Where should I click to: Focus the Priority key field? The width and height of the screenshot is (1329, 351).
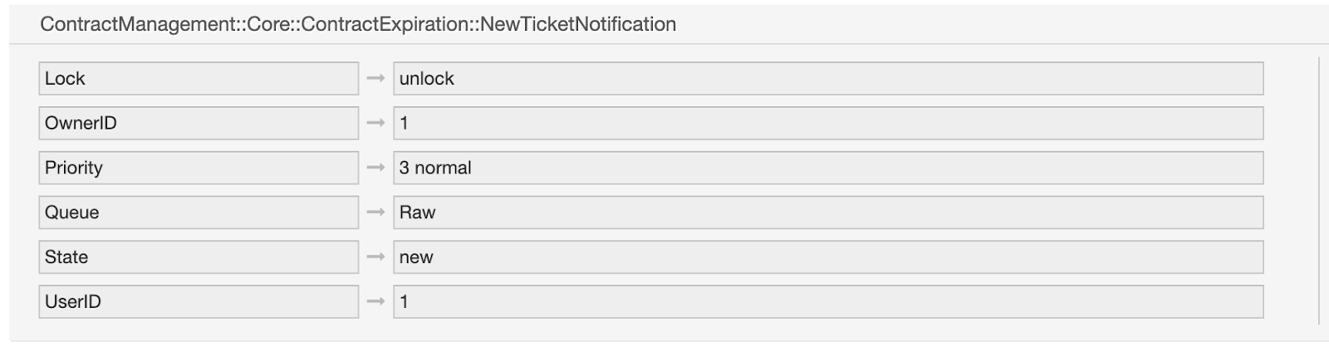click(199, 168)
